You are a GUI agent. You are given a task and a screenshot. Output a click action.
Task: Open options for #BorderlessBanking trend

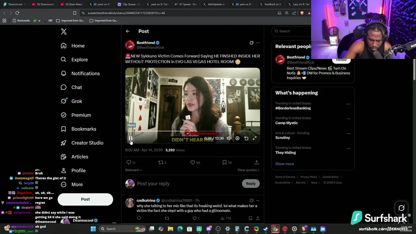coord(348,104)
